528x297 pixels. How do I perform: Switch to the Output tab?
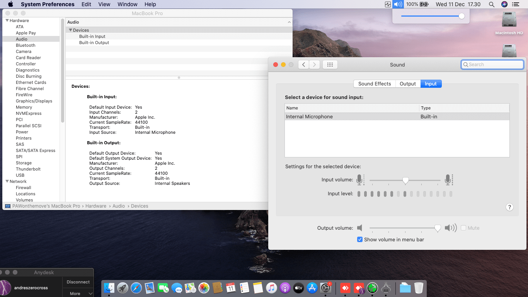[x=407, y=84]
